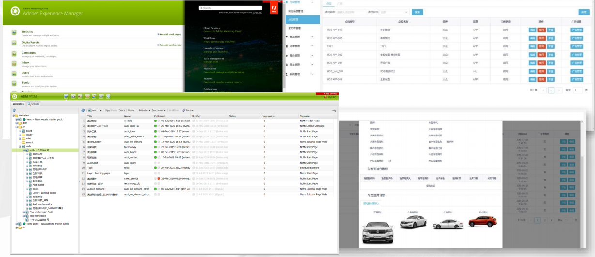Screen dimensions: 595x257
Task: Toggle the Recently used pages checkbox
Action: coord(158,34)
